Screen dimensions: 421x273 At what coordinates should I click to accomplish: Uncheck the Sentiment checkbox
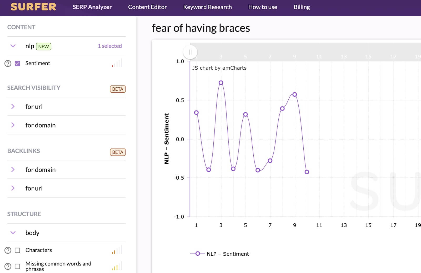17,64
